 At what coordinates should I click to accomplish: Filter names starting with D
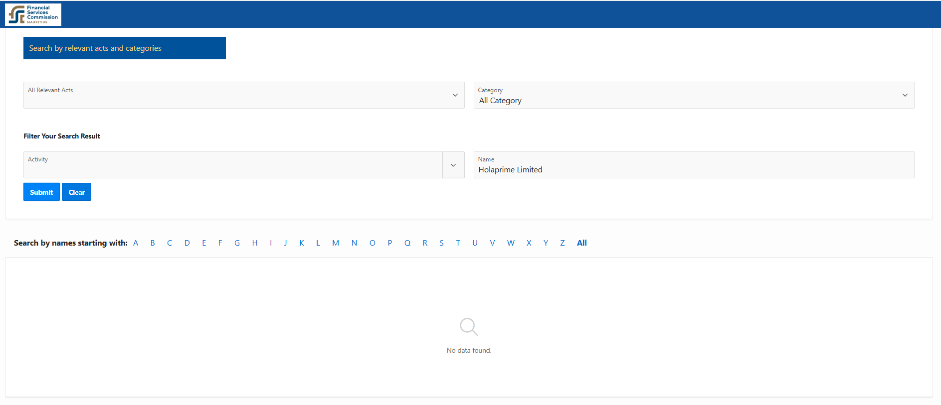coord(187,243)
